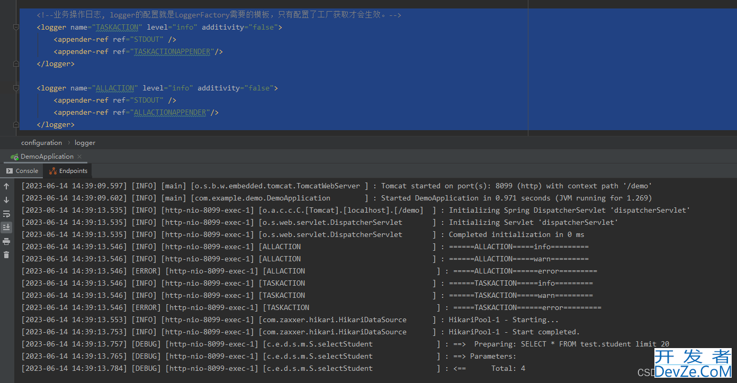
Task: Switch to the Endpoints tab
Action: pos(68,171)
